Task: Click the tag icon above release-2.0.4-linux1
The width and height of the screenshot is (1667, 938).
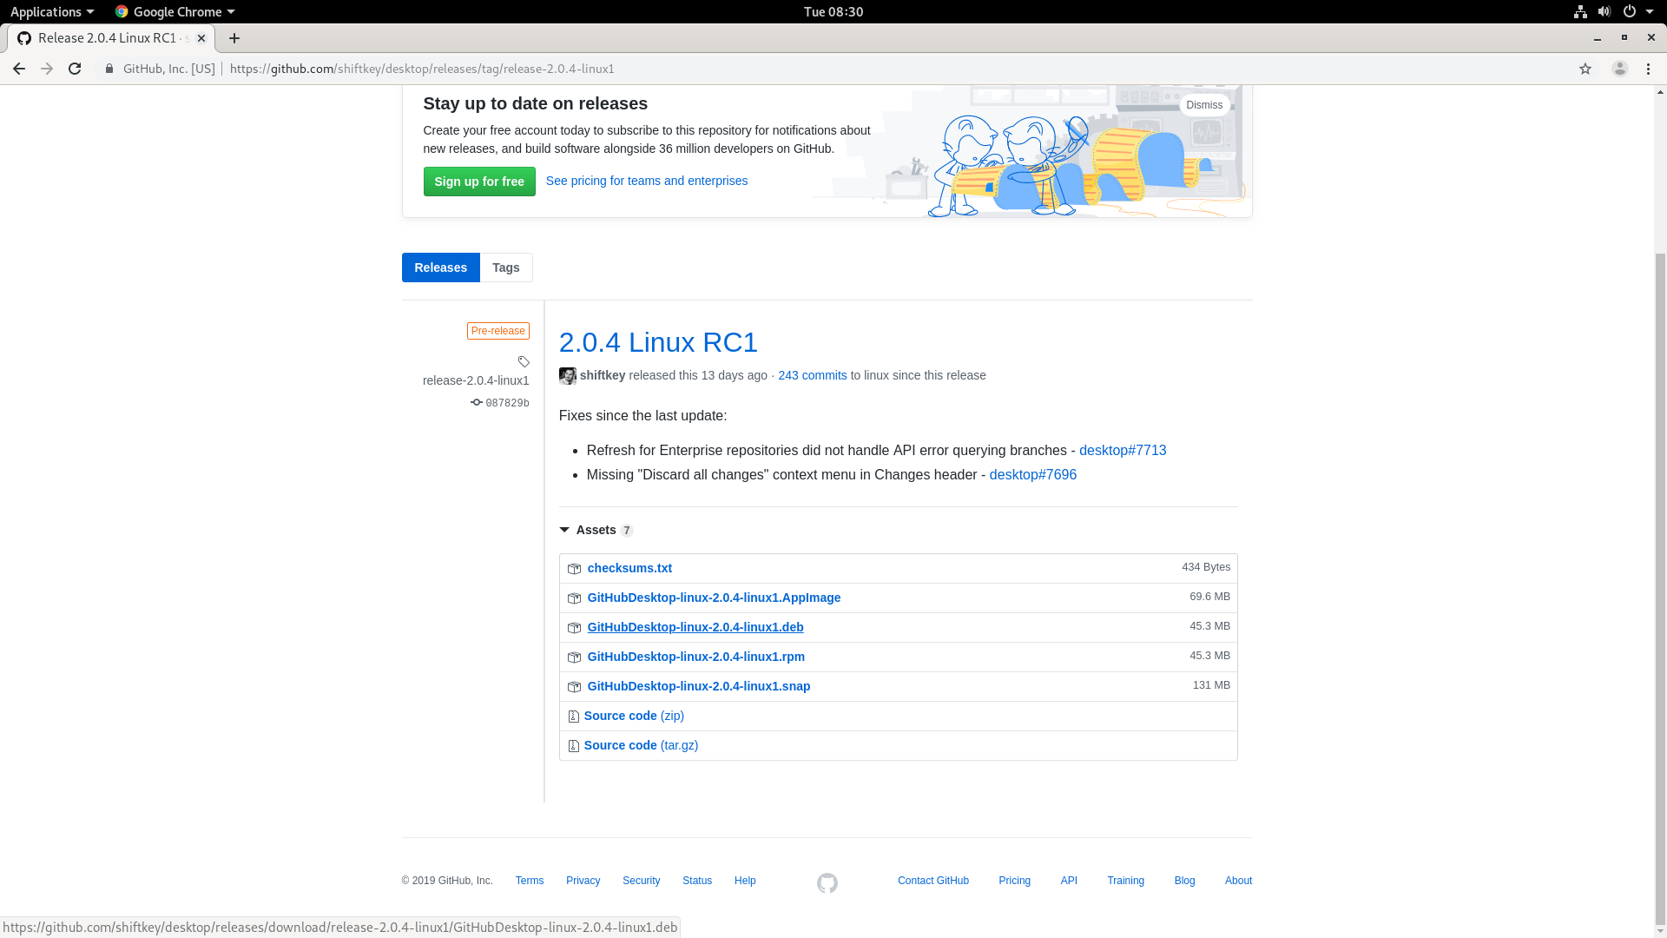Action: tap(524, 361)
